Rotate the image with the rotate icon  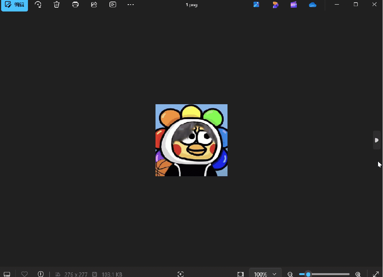click(38, 5)
